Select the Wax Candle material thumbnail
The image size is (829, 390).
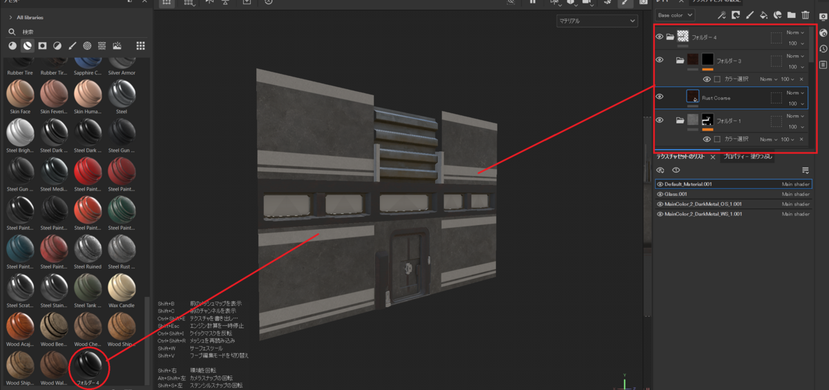pyautogui.click(x=122, y=286)
